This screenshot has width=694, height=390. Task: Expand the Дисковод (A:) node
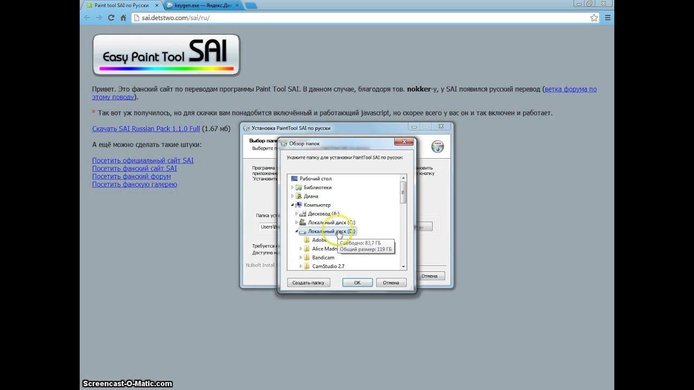tap(297, 214)
